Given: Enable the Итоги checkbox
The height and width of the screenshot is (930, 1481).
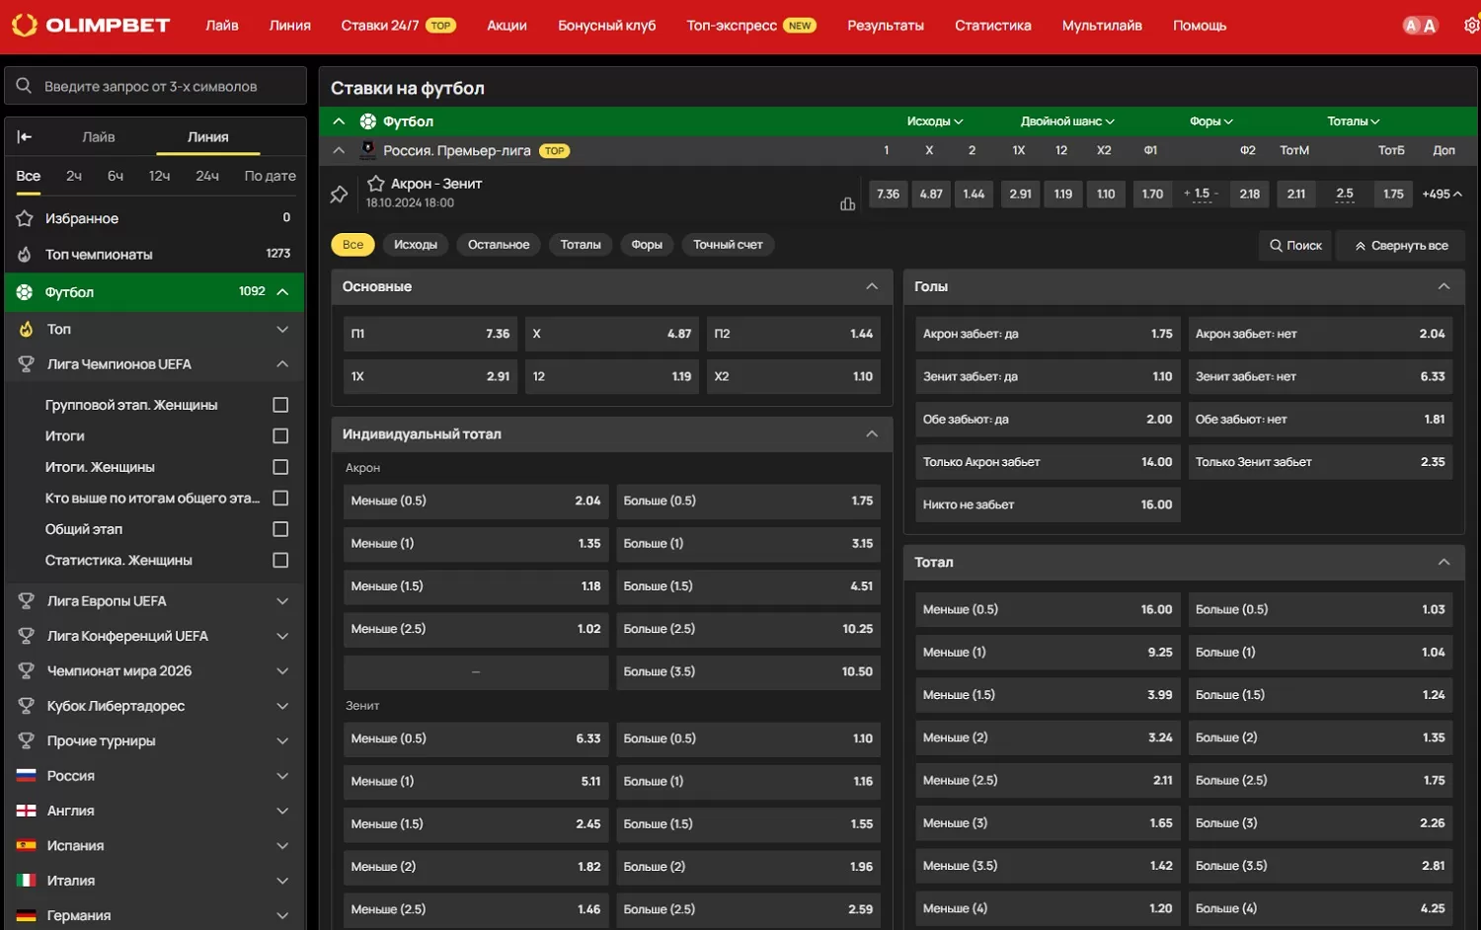Looking at the screenshot, I should click(279, 435).
